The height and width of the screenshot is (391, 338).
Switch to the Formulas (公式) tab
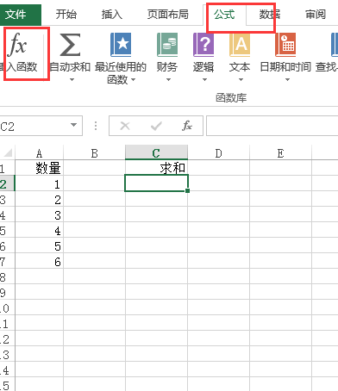pyautogui.click(x=224, y=14)
